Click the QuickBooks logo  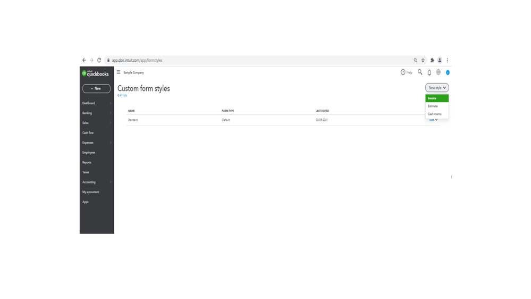(96, 73)
